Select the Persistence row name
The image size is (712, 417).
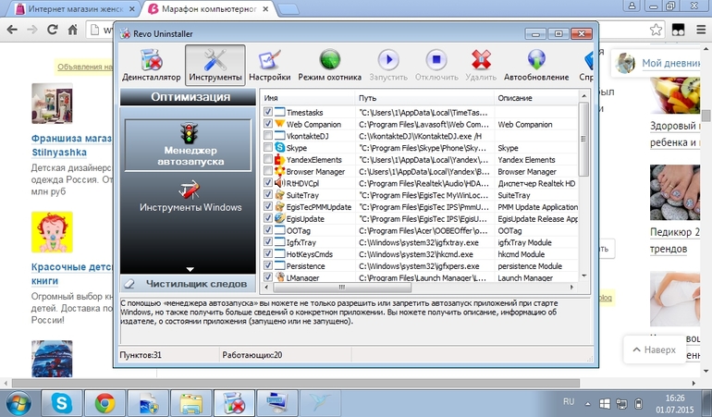tap(305, 265)
